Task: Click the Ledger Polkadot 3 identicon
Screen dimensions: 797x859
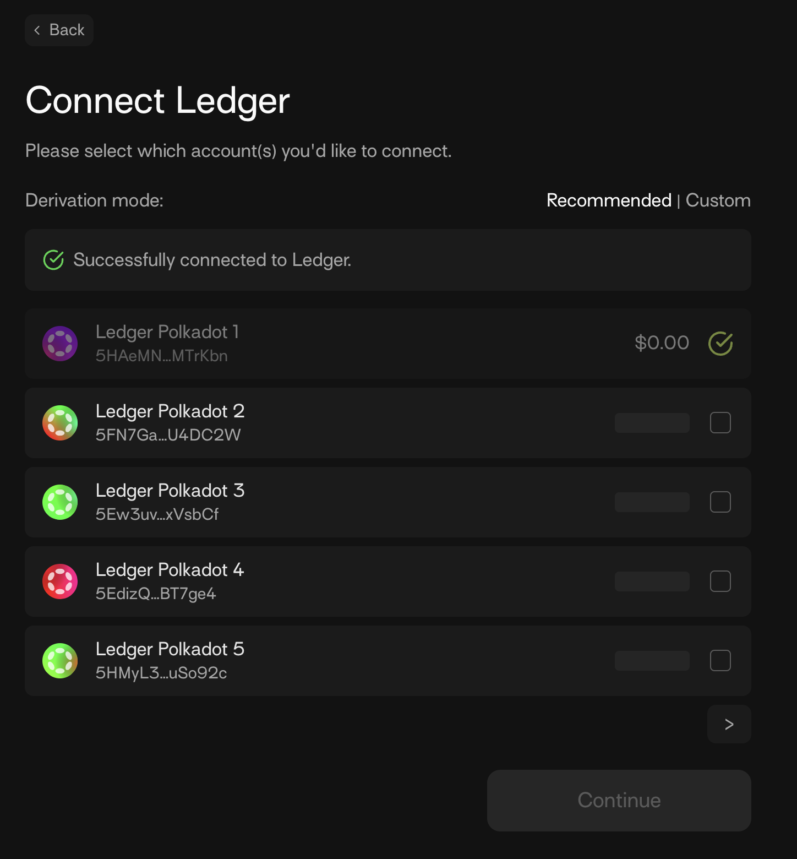Action: [x=60, y=502]
